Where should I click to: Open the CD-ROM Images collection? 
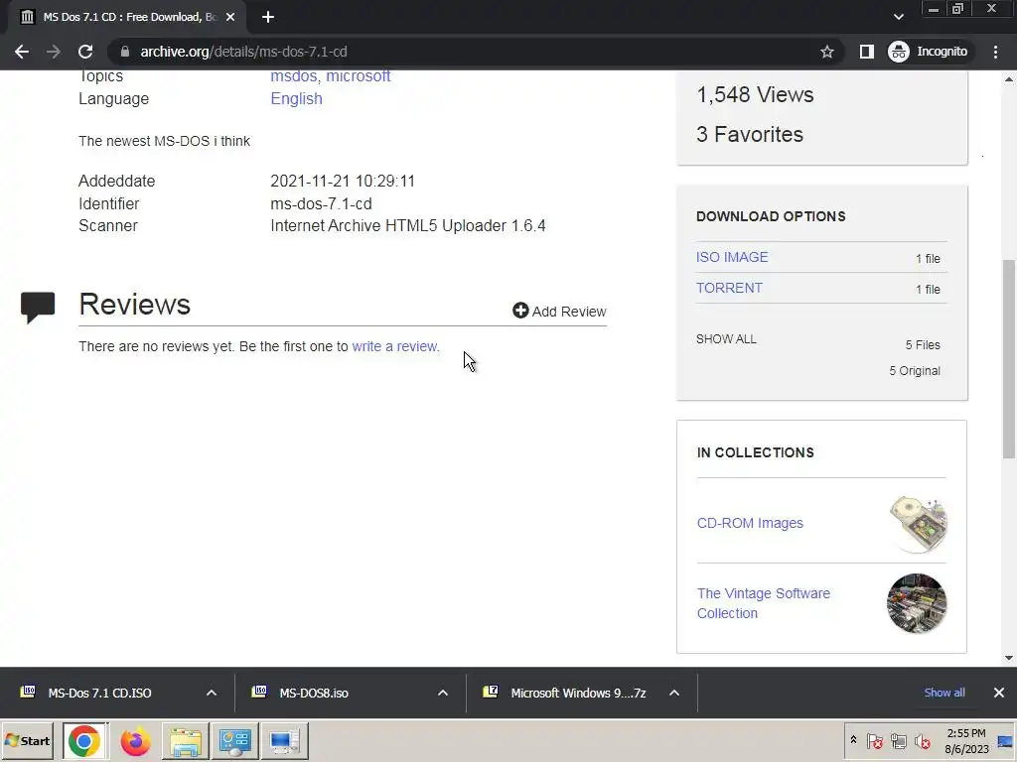(x=750, y=524)
